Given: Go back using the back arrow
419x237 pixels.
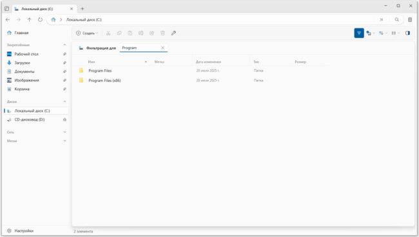Looking at the screenshot, I should [8, 19].
